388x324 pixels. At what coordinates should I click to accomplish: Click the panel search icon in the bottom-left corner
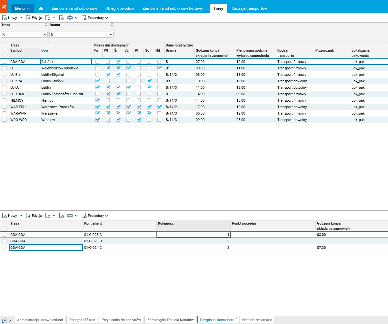point(5,320)
